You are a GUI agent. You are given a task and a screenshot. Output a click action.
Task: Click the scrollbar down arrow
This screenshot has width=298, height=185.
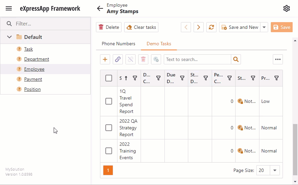tap(295, 182)
